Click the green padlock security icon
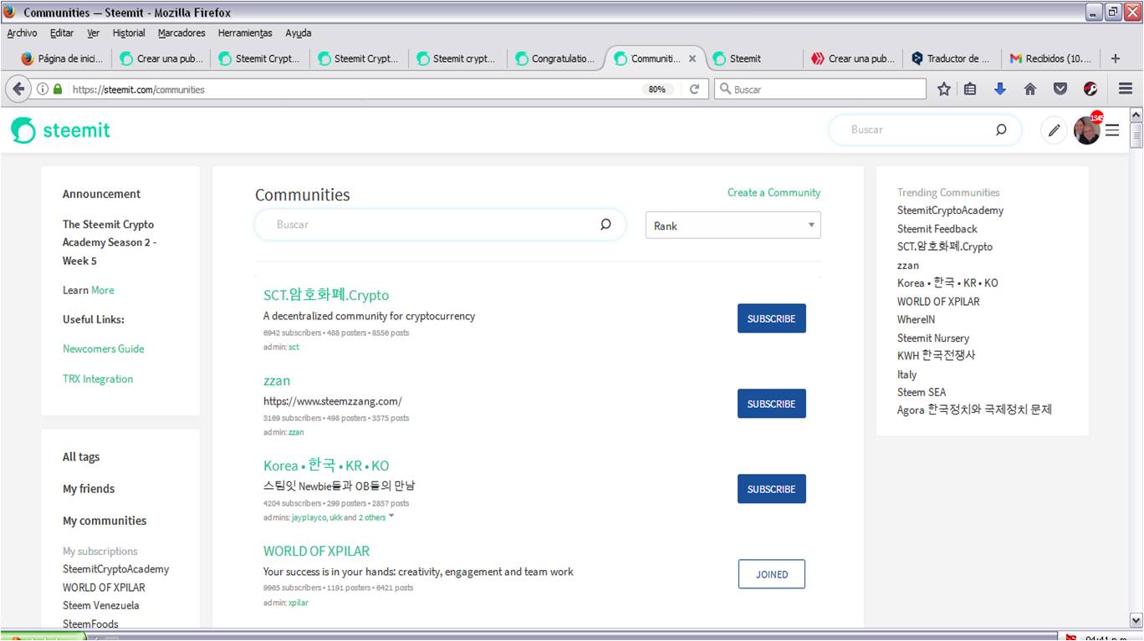The image size is (1144, 641). pyautogui.click(x=58, y=89)
